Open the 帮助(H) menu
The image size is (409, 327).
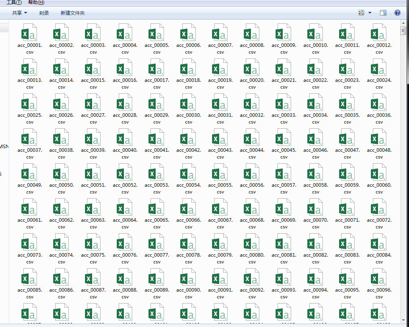click(x=36, y=3)
